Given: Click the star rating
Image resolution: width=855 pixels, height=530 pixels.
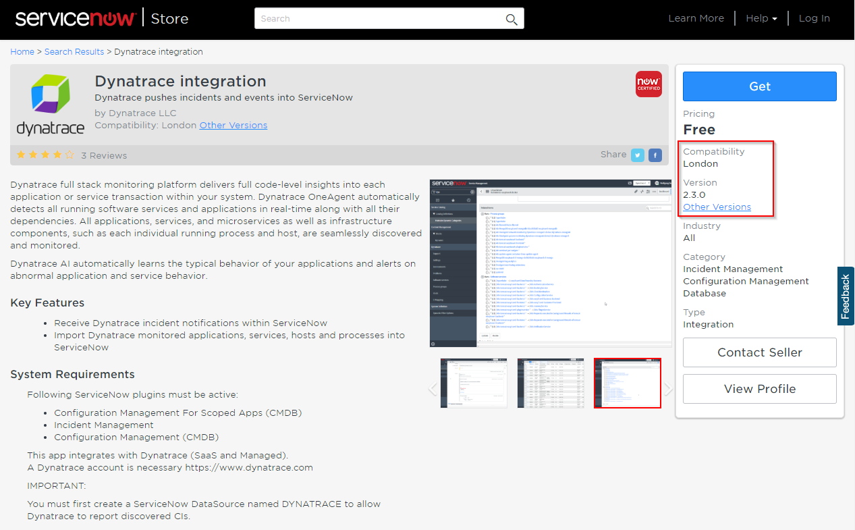Looking at the screenshot, I should pos(45,155).
